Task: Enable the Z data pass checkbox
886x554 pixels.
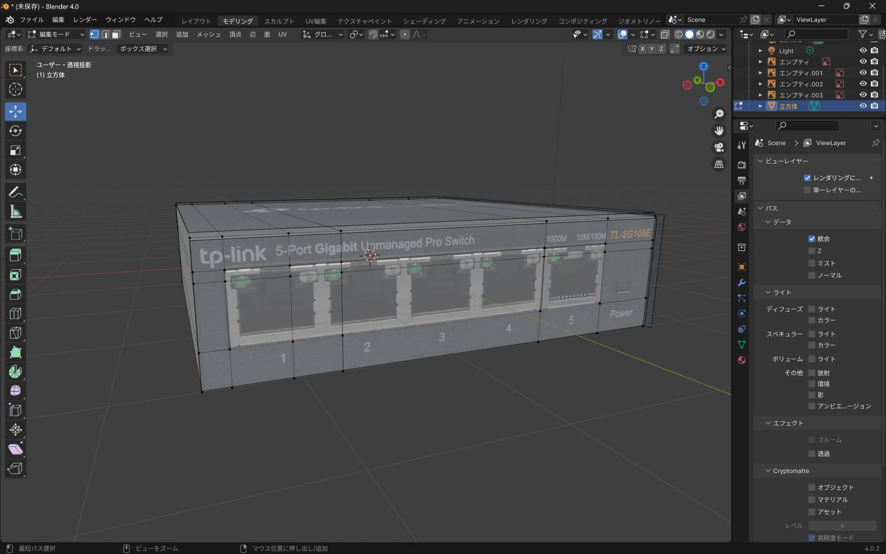Action: (x=812, y=251)
